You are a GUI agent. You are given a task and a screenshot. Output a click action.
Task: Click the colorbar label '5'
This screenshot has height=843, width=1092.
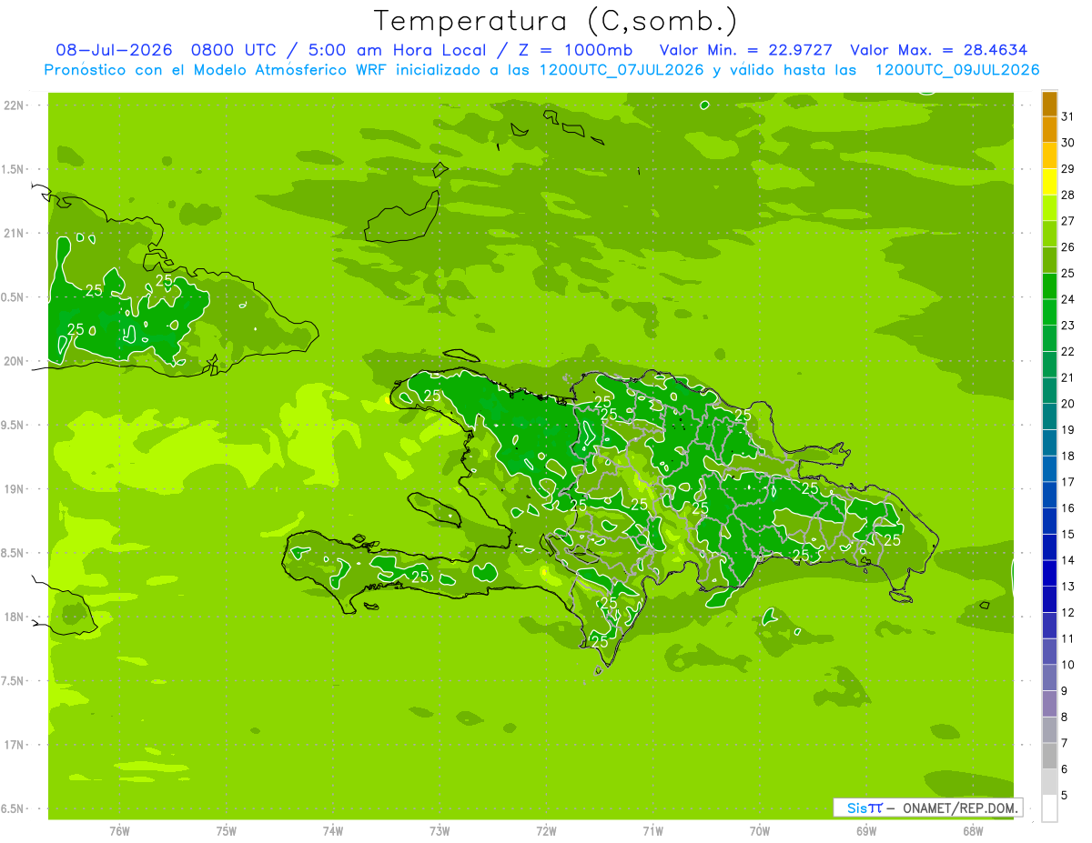click(x=1065, y=796)
